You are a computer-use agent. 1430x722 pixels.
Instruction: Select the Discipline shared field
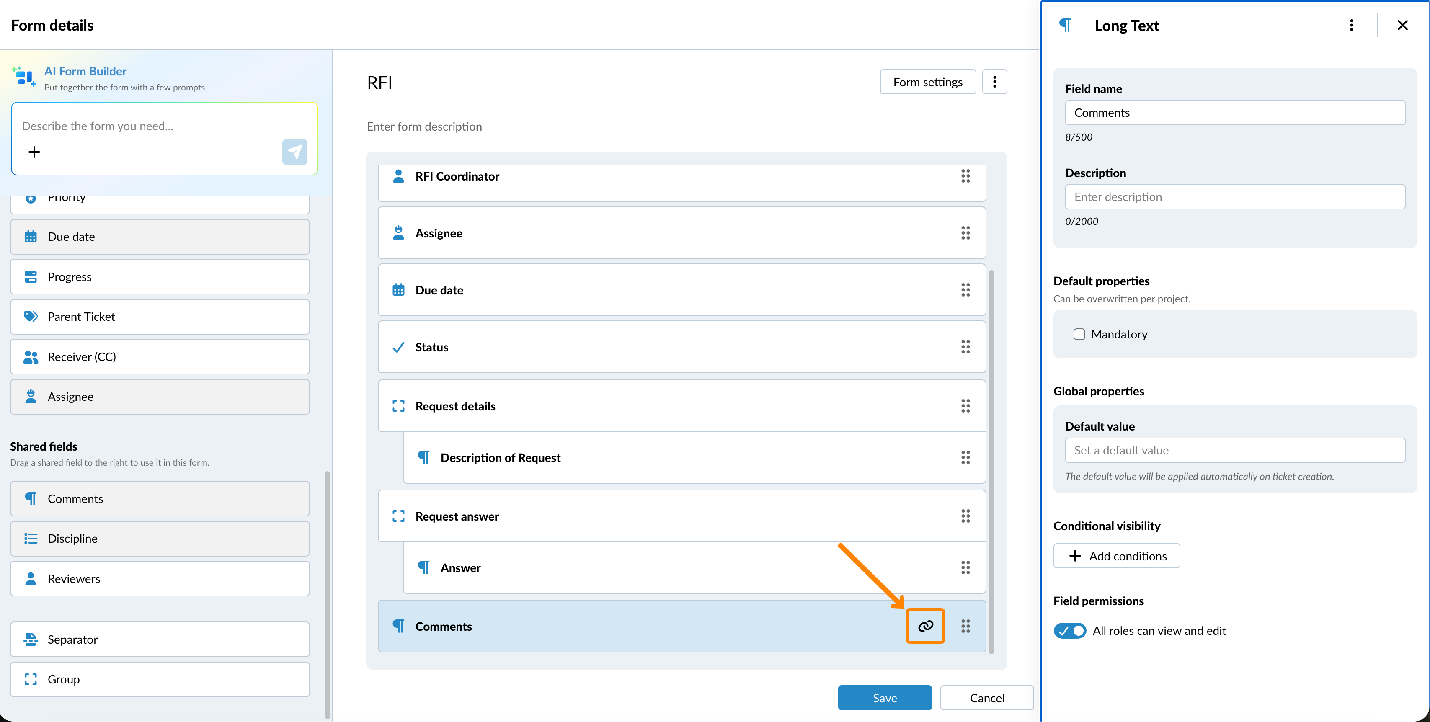click(x=160, y=538)
